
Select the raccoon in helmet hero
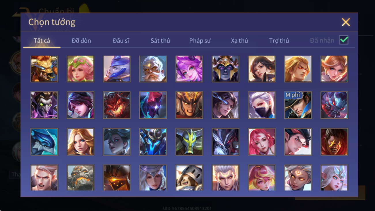tap(189, 178)
